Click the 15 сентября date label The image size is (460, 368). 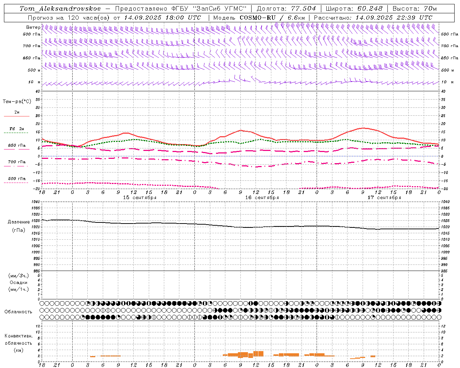pos(140,198)
